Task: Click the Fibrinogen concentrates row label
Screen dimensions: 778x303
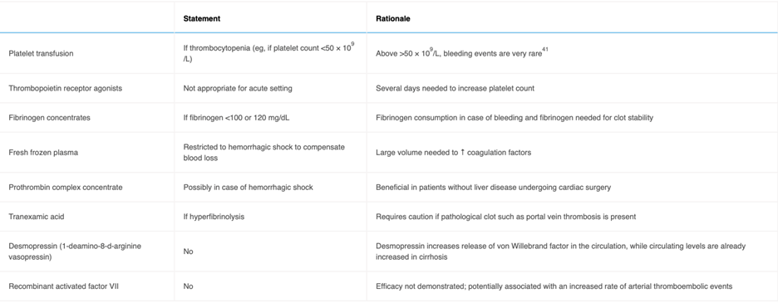Action: click(45, 118)
